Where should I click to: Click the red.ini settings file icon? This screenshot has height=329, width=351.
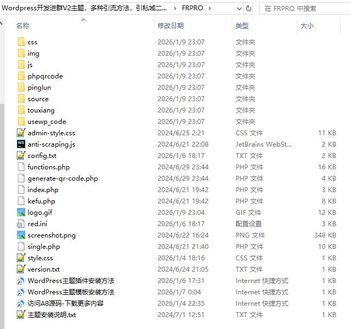point(21,223)
